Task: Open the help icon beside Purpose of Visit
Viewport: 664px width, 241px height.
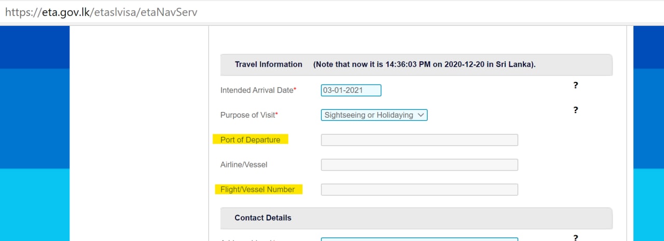Action: (575, 110)
